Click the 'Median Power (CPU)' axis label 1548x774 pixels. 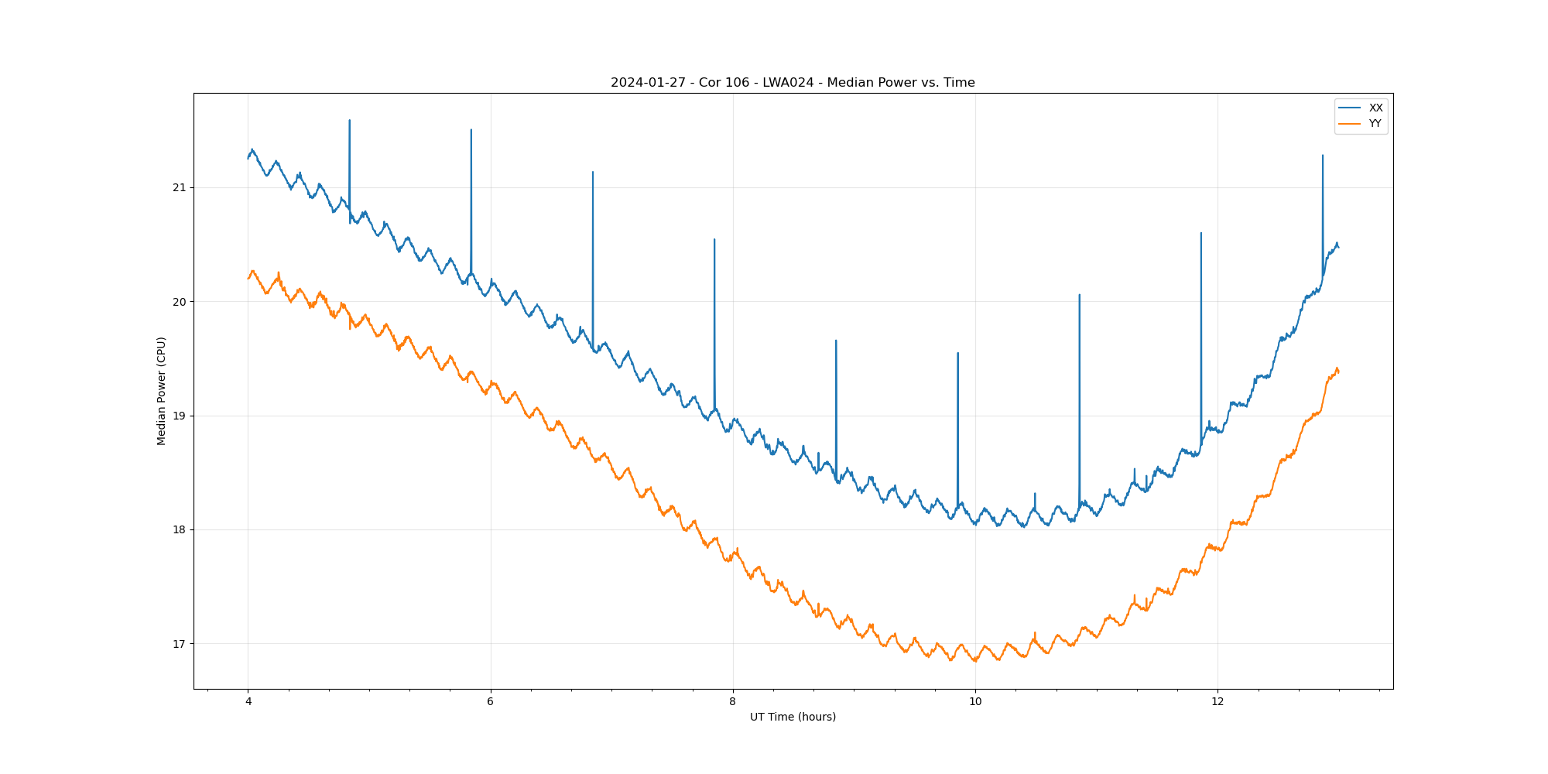[162, 391]
